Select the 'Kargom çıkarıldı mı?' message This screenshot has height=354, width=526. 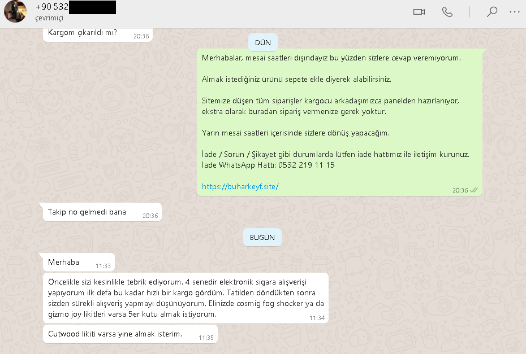click(x=98, y=34)
